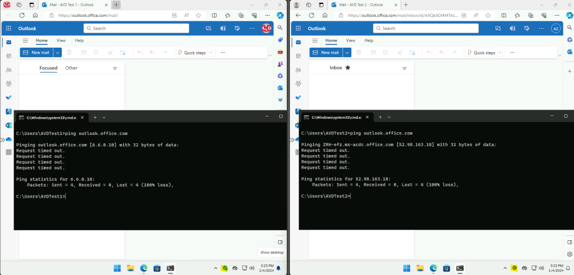Open message filter icon in AVD Test 2 list

point(405,68)
